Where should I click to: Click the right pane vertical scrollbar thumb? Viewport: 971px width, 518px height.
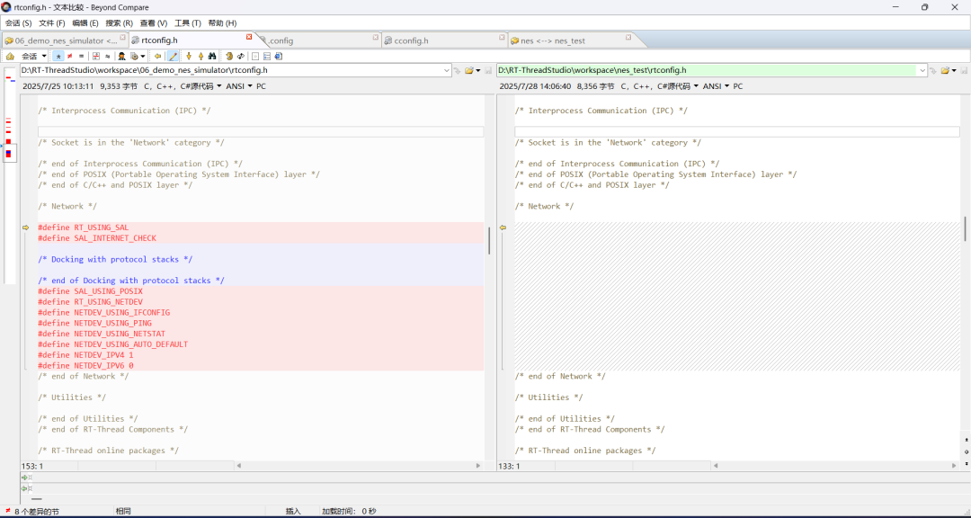pyautogui.click(x=965, y=228)
